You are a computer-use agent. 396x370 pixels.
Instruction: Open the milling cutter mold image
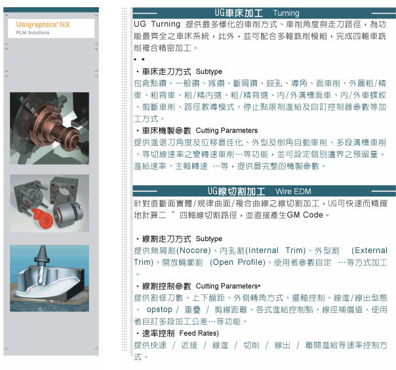point(50,278)
